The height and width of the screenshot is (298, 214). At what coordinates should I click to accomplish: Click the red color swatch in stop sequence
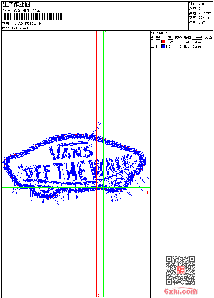[163, 42]
